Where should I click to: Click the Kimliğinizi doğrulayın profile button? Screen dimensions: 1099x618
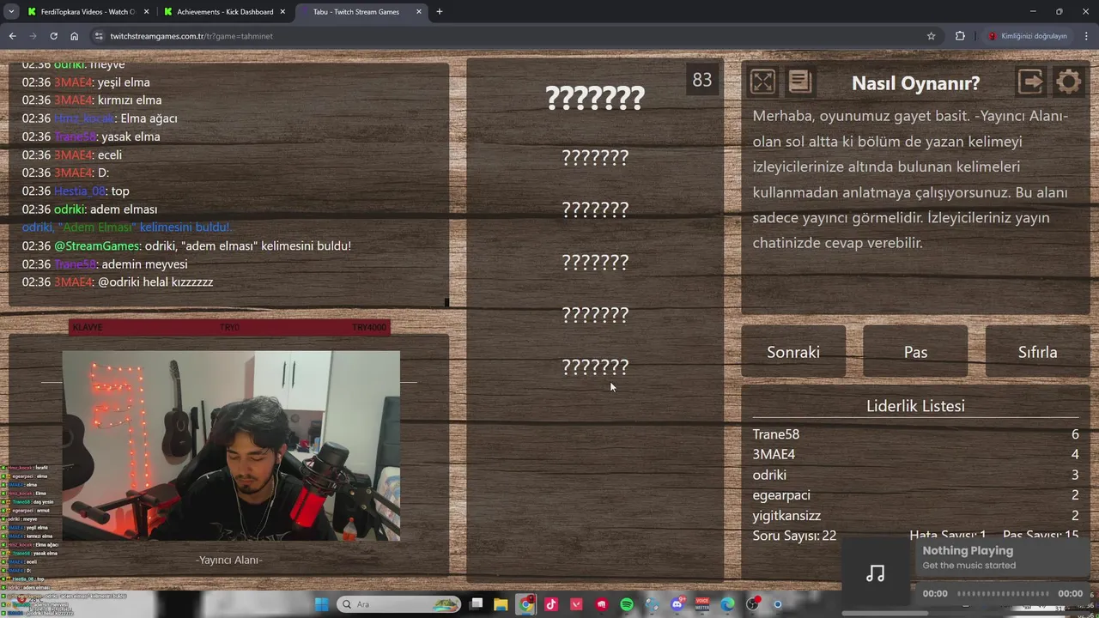pos(1027,36)
